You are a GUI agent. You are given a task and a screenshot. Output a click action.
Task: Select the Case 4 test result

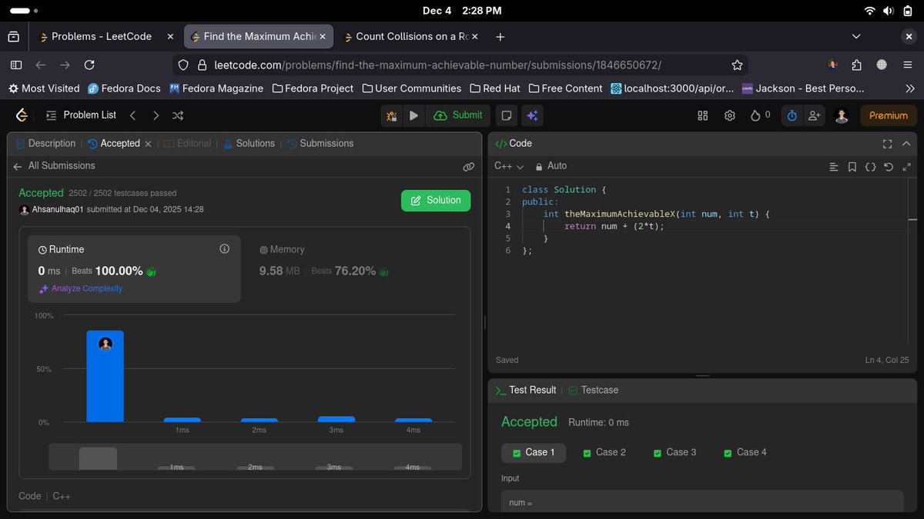click(x=745, y=452)
